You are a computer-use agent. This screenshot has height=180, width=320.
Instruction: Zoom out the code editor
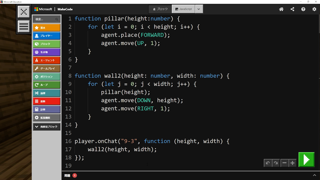point(284,163)
